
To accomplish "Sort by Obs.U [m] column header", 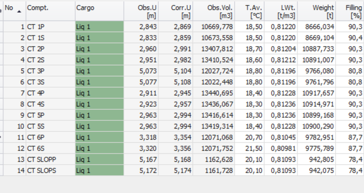I will pyautogui.click(x=141, y=11).
